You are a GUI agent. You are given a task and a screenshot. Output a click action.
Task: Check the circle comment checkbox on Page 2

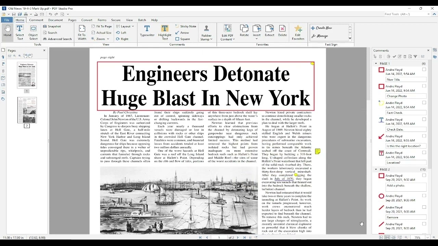point(424,196)
